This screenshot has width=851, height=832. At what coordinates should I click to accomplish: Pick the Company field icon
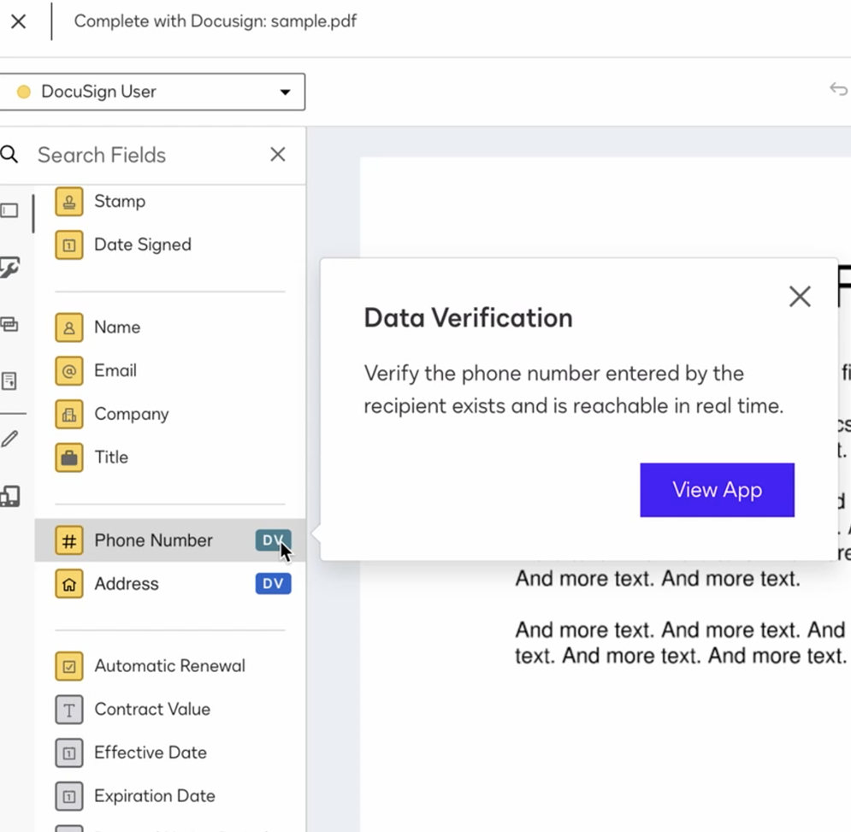(x=68, y=414)
